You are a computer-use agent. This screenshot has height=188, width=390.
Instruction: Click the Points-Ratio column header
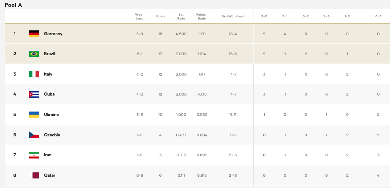[x=202, y=16]
